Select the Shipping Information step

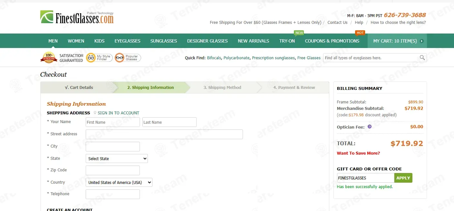[x=150, y=87]
